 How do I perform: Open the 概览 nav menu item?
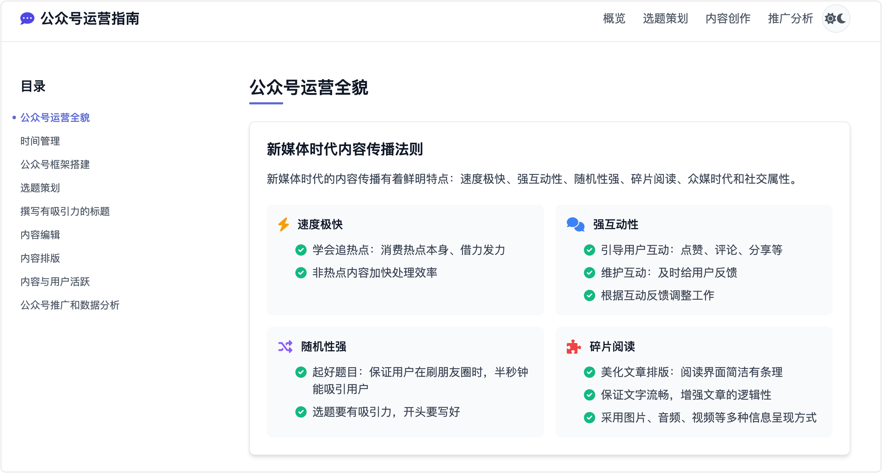[x=614, y=18]
